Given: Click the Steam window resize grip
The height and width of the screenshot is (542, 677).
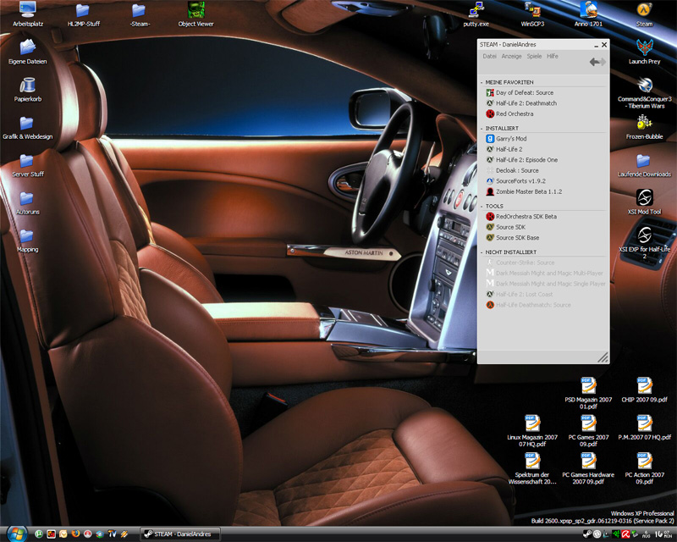Looking at the screenshot, I should click(x=603, y=357).
